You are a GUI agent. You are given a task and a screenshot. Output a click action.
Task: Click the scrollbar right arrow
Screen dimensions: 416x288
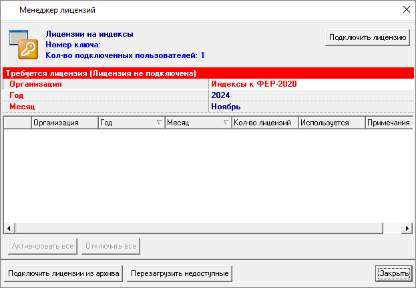[407, 228]
